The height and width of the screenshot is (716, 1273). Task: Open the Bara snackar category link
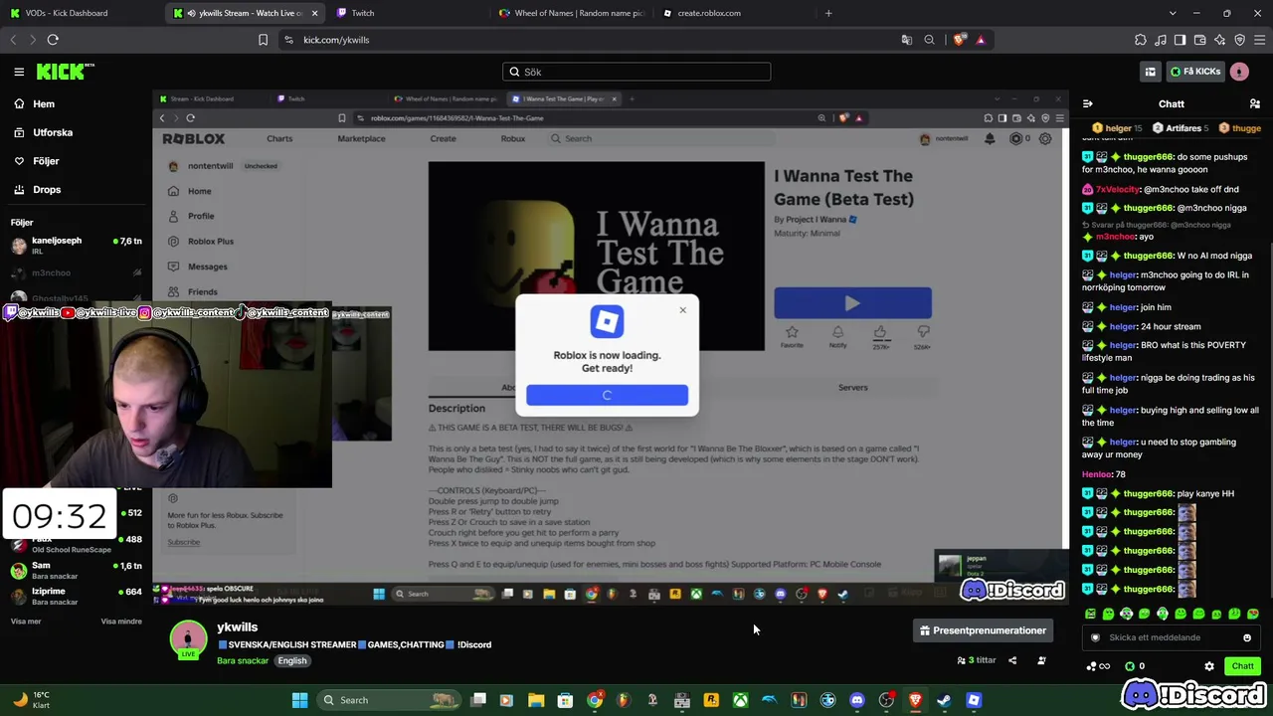tap(243, 660)
